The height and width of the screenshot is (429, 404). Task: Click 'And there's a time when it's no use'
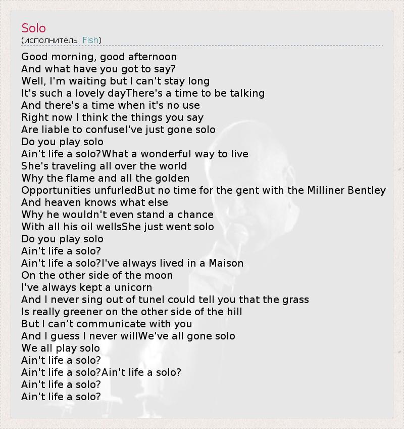(111, 105)
